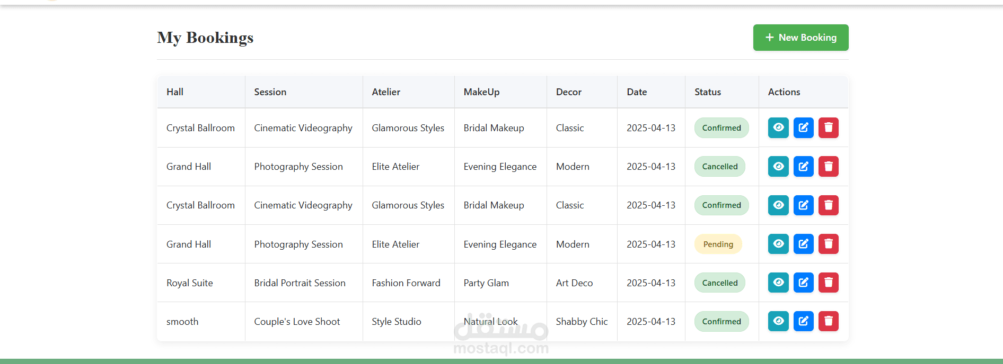Select the Status column header
Image resolution: width=1003 pixels, height=364 pixels.
coord(708,92)
